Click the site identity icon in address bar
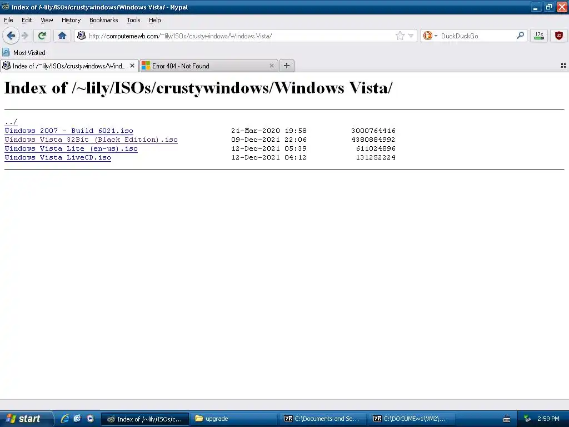Screen dimensions: 569x427 (82, 36)
